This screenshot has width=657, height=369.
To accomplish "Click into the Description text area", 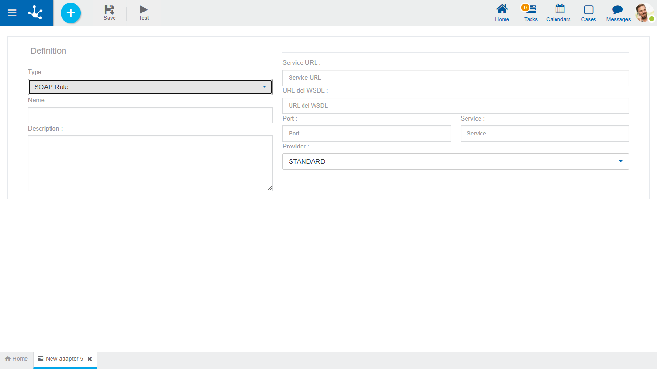I will point(150,163).
